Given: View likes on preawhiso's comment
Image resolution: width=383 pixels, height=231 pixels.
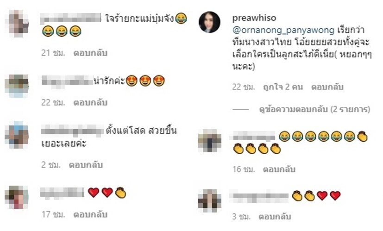Looking at the screenshot, I should coord(283,87).
